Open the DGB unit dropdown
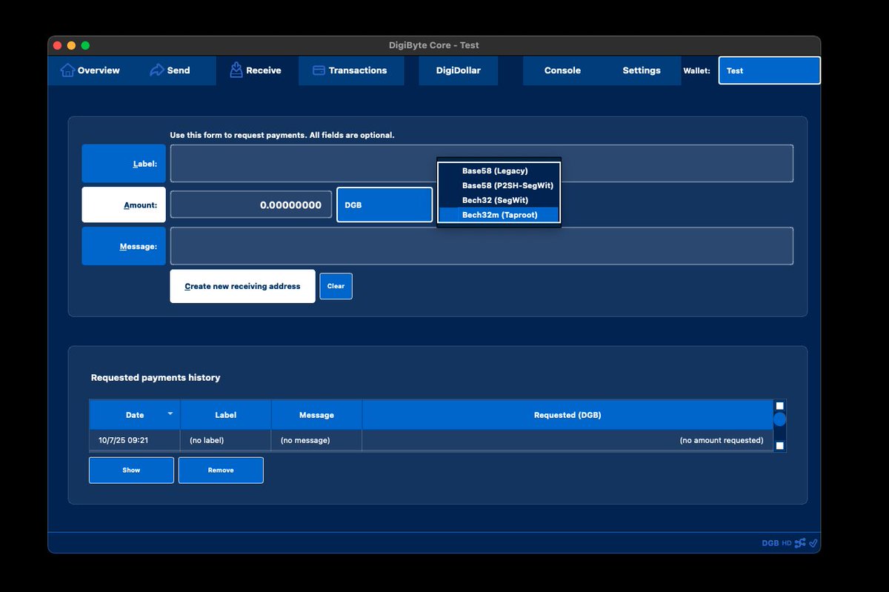The image size is (889, 592). pos(384,204)
